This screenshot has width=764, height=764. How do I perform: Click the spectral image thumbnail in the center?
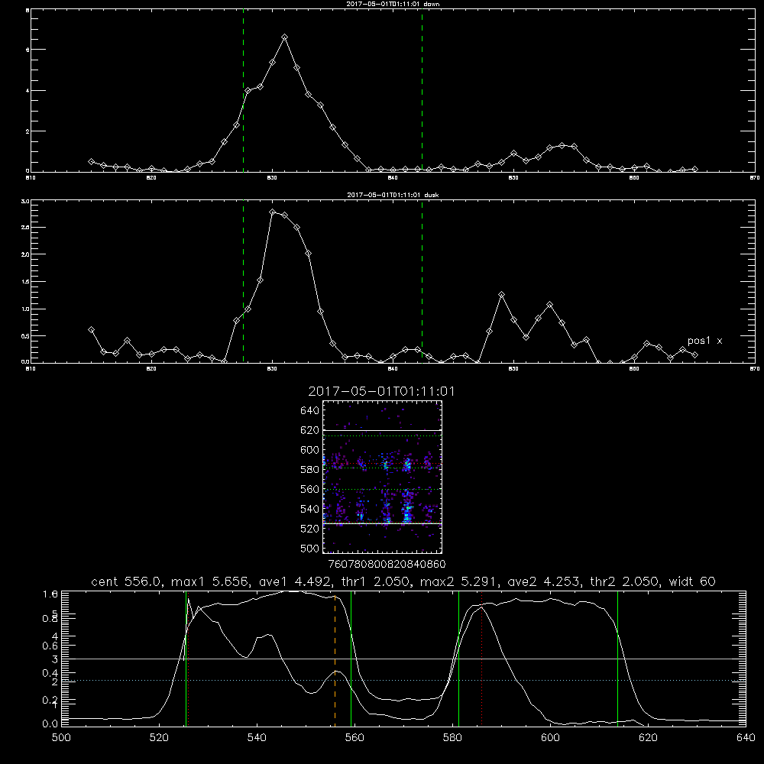[382, 477]
